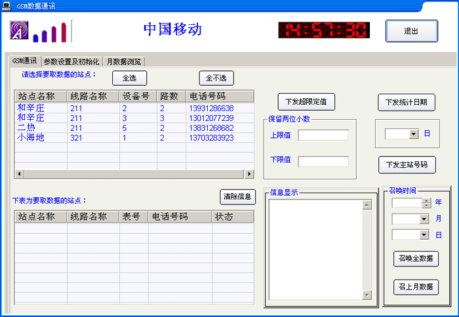
Task: Click the 设备号 column header
Action: (138, 96)
